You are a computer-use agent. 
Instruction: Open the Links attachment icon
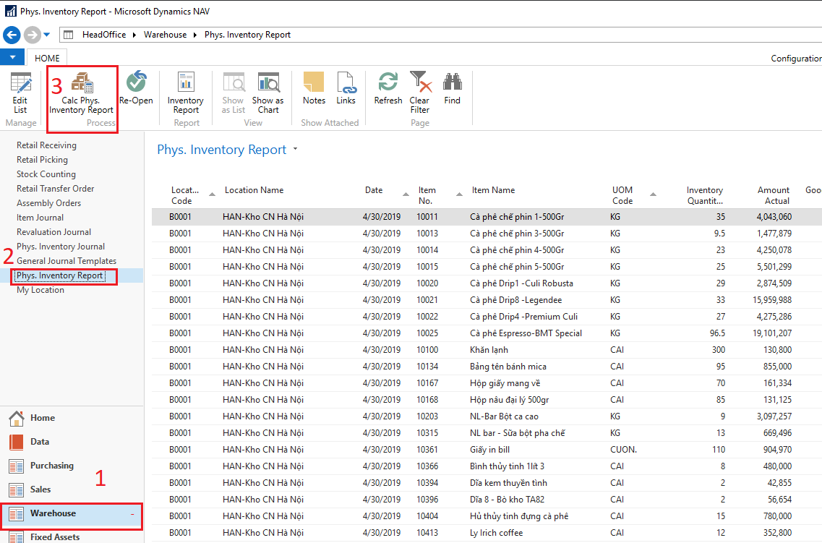[x=346, y=82]
